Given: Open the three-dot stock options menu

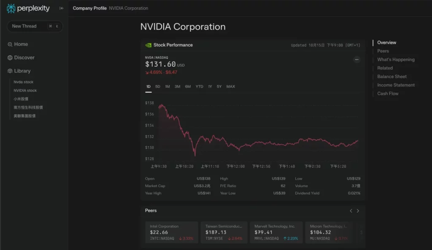Looking at the screenshot, I should point(356,59).
